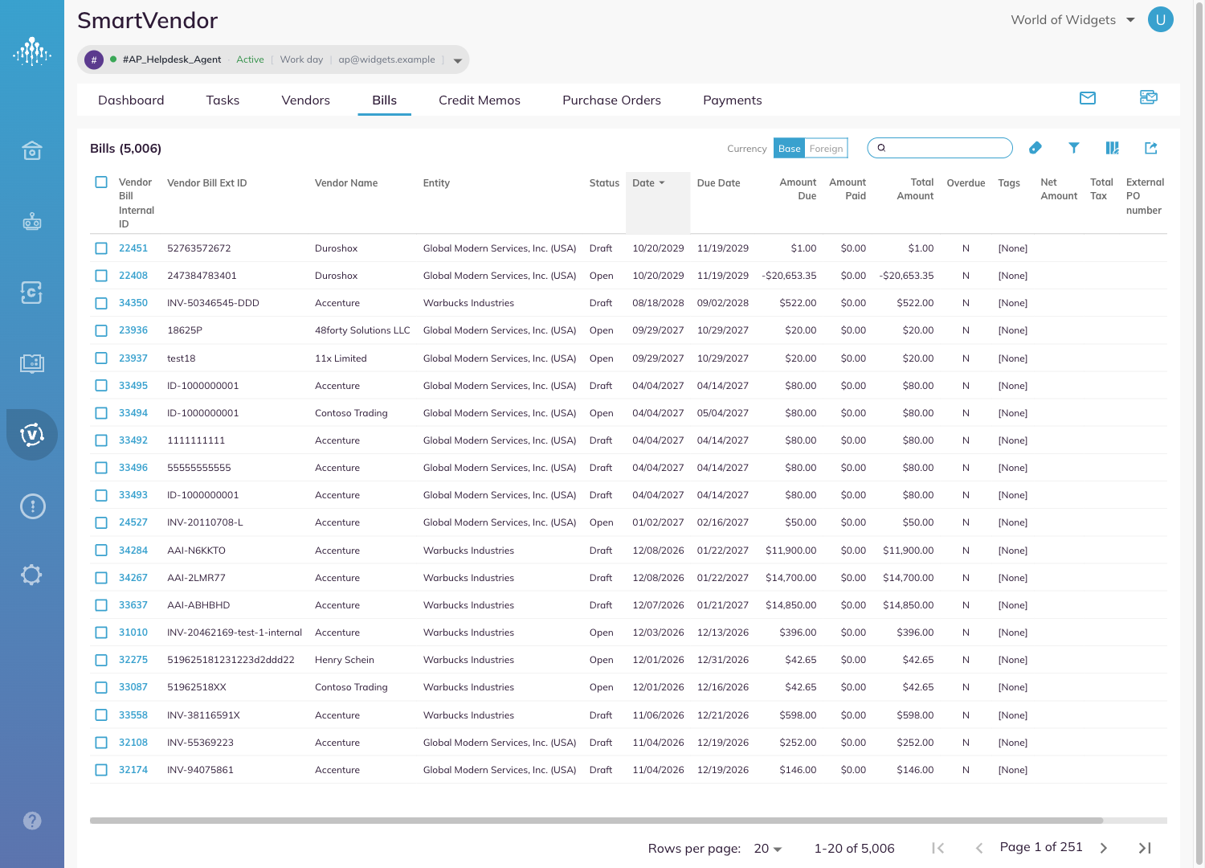Switch to the Vendors tab
The image size is (1205, 868).
coord(305,100)
